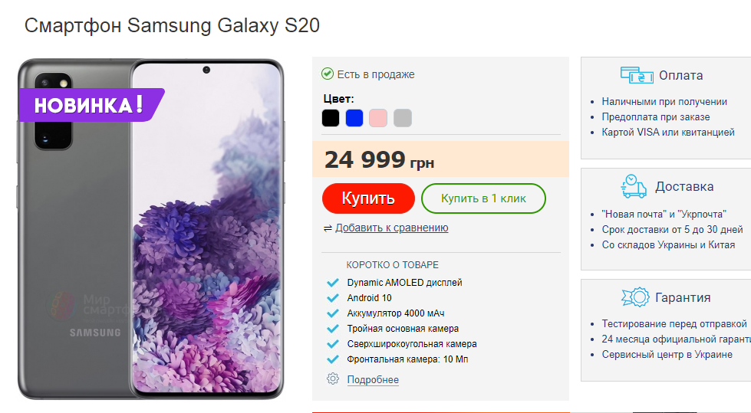Click the delivery truck icon beside Доставка
This screenshot has width=751, height=413.
point(634,186)
